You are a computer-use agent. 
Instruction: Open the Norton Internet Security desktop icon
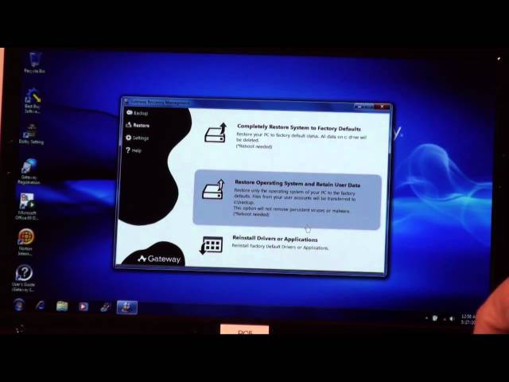tap(25, 242)
